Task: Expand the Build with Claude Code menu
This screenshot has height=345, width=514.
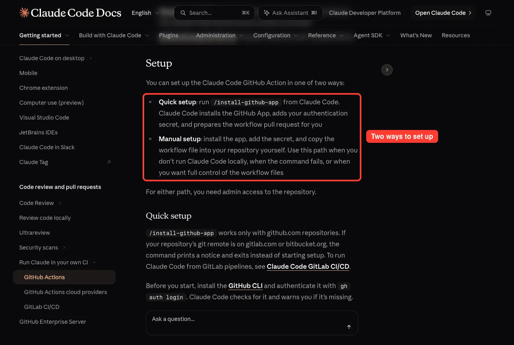Action: pos(114,35)
